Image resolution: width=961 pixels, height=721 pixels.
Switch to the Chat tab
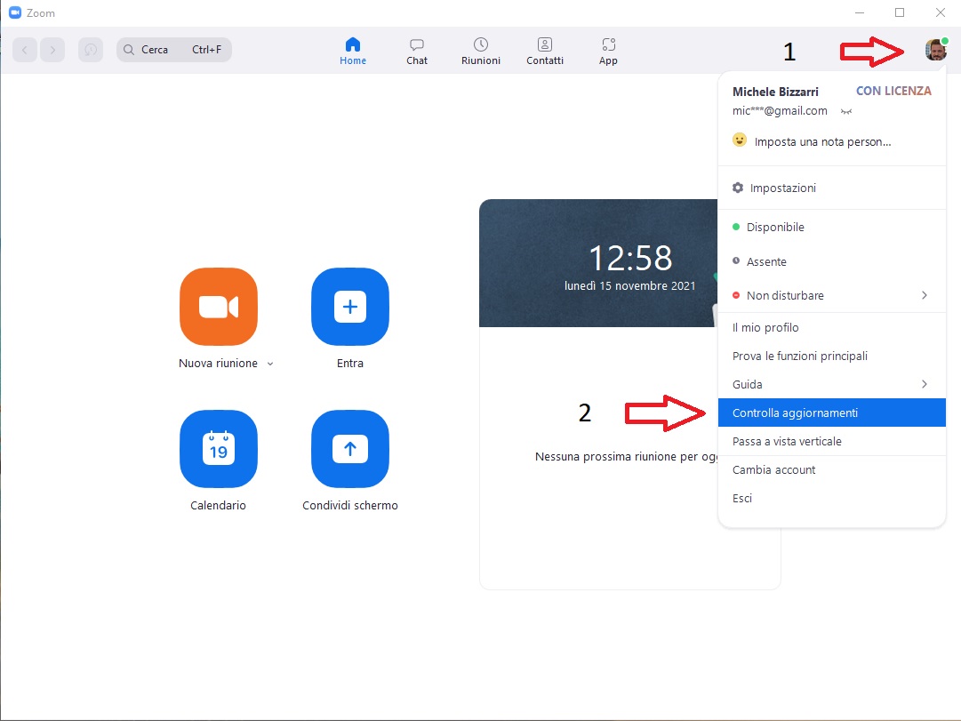click(x=417, y=52)
